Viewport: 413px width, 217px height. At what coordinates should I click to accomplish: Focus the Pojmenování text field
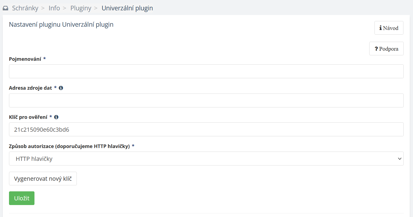206,71
